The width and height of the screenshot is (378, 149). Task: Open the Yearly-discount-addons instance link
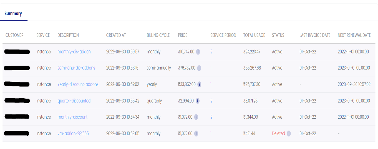[78, 84]
